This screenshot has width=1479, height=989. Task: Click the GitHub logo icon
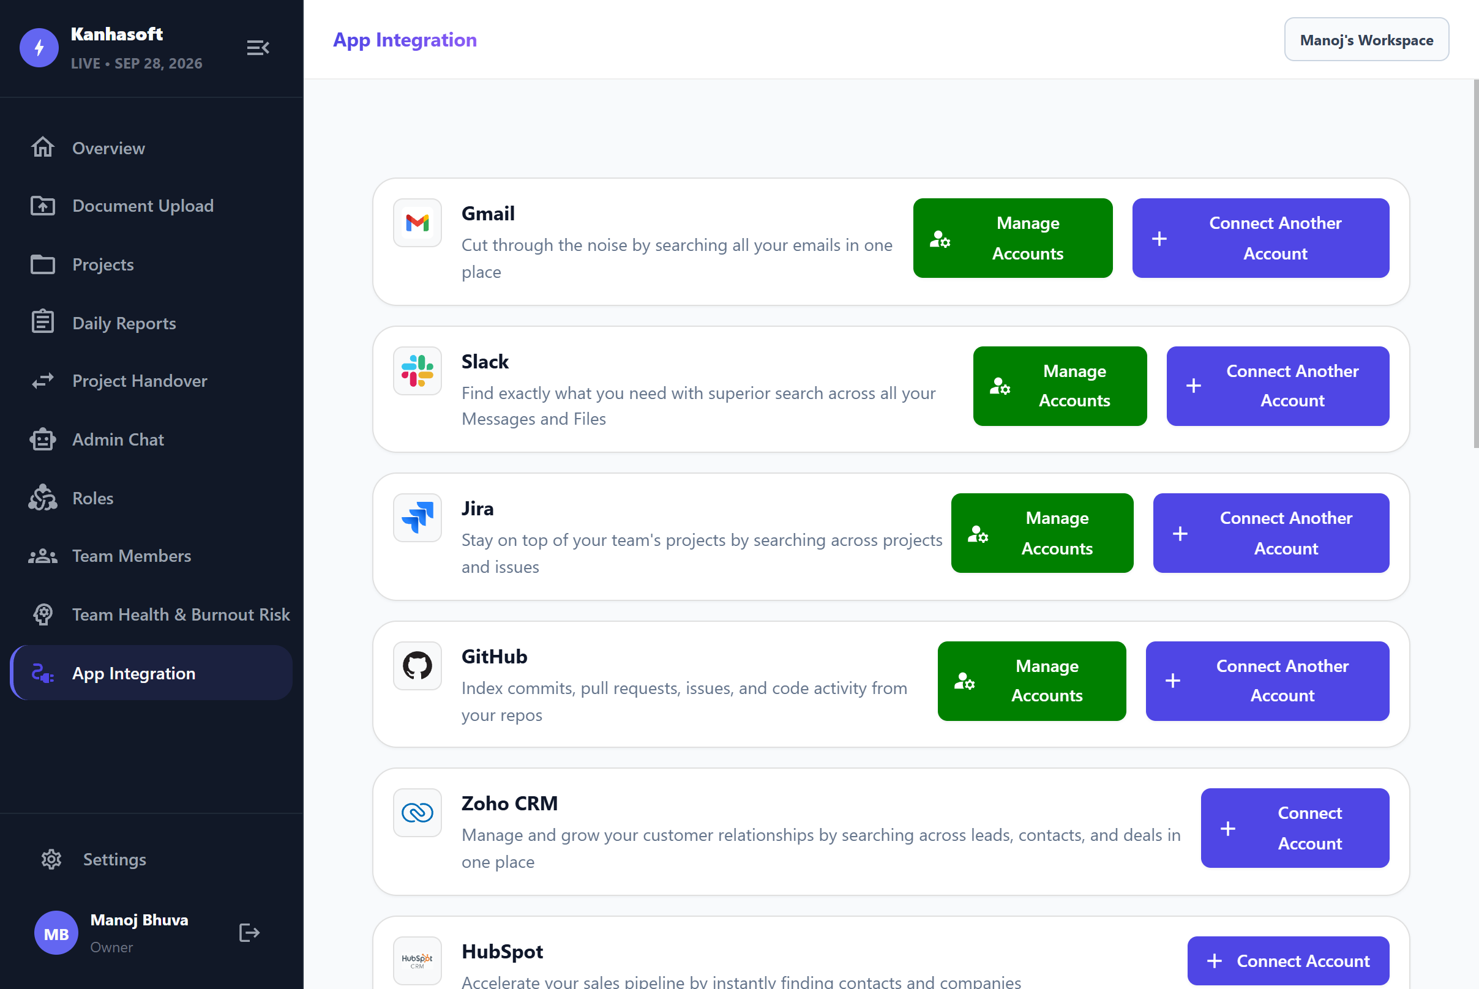(x=417, y=666)
